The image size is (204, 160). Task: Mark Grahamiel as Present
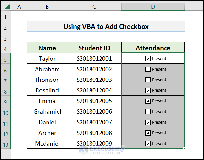[148, 112]
